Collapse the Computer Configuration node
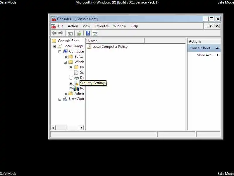The height and width of the screenshot is (176, 234). 60,52
